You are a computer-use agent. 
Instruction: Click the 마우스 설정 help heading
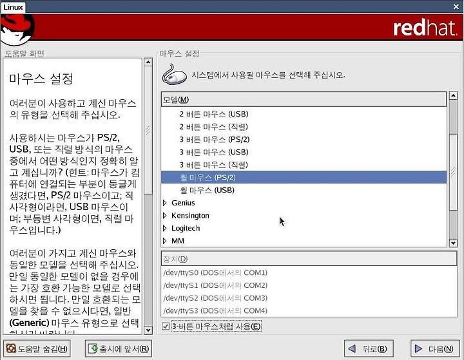point(41,79)
